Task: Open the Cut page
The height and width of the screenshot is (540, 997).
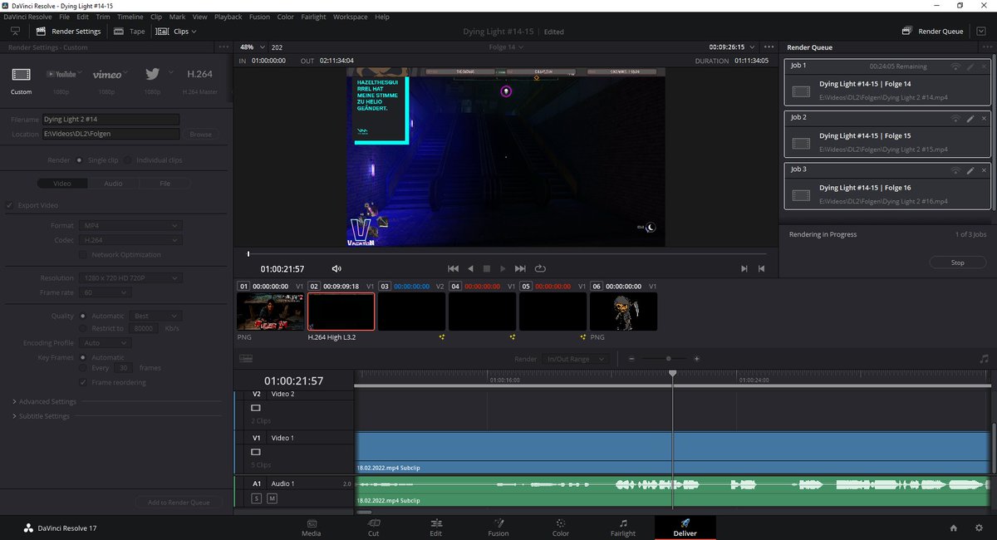Action: coord(374,527)
